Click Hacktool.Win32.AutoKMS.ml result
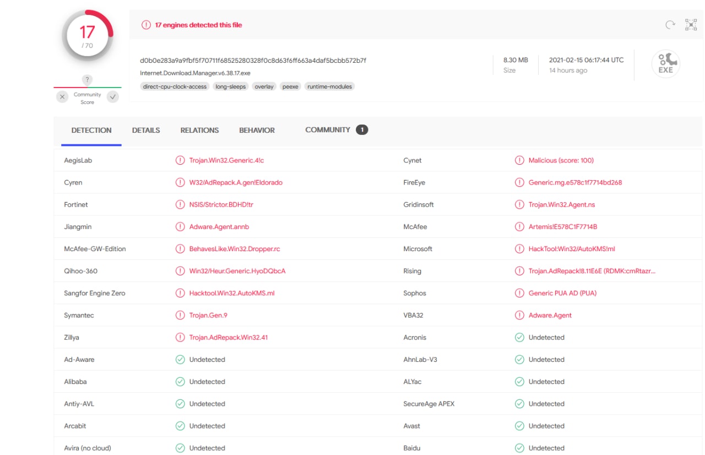 tap(232, 293)
